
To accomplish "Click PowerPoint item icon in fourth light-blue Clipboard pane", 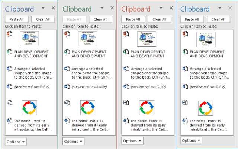I will (x=185, y=34).
